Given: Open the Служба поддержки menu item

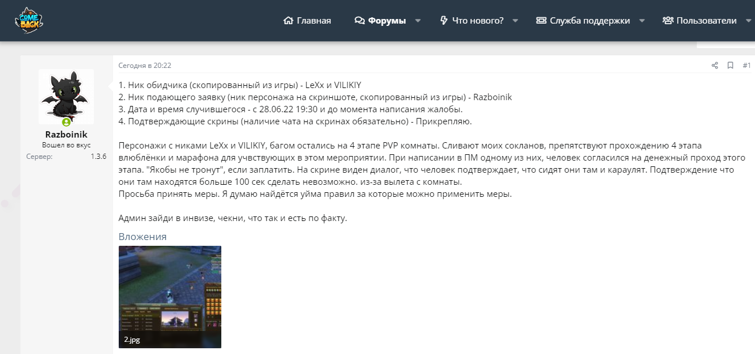Looking at the screenshot, I should click(590, 21).
